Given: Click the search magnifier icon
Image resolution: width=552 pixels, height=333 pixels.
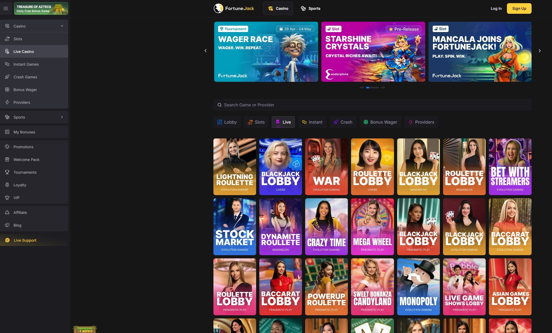Looking at the screenshot, I should tap(220, 105).
